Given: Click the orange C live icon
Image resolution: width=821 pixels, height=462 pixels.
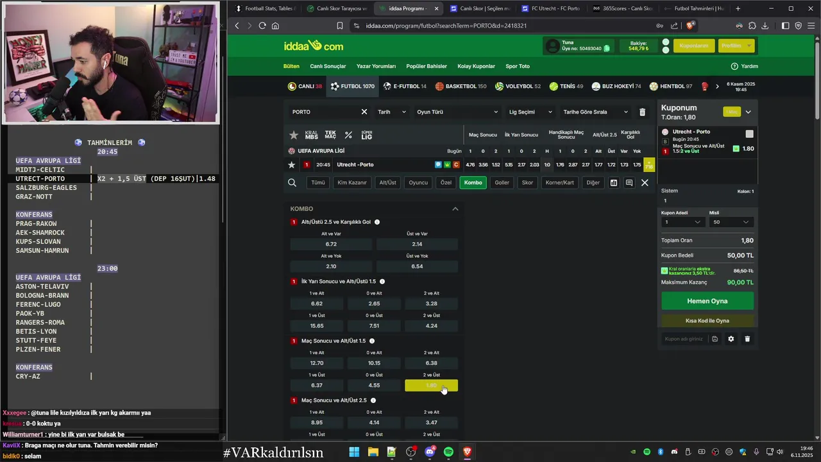Looking at the screenshot, I should pos(456,165).
